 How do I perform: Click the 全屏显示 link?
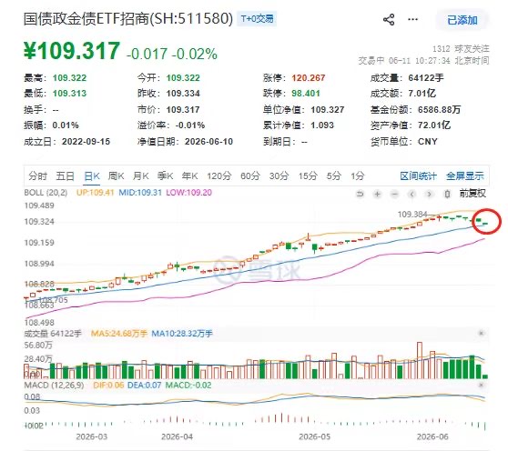click(x=465, y=176)
